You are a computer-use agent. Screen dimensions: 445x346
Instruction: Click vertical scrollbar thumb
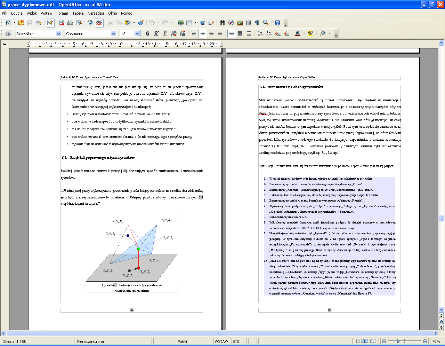pos(441,218)
